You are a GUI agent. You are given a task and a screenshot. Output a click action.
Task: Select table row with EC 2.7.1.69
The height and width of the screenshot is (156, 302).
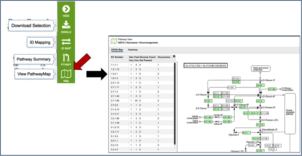pos(142,101)
